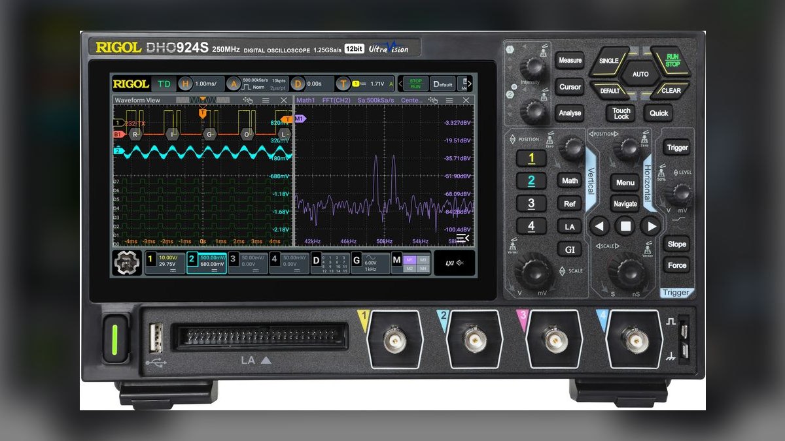Toggle the Touch Lock key
This screenshot has height=441, width=785.
click(x=621, y=113)
